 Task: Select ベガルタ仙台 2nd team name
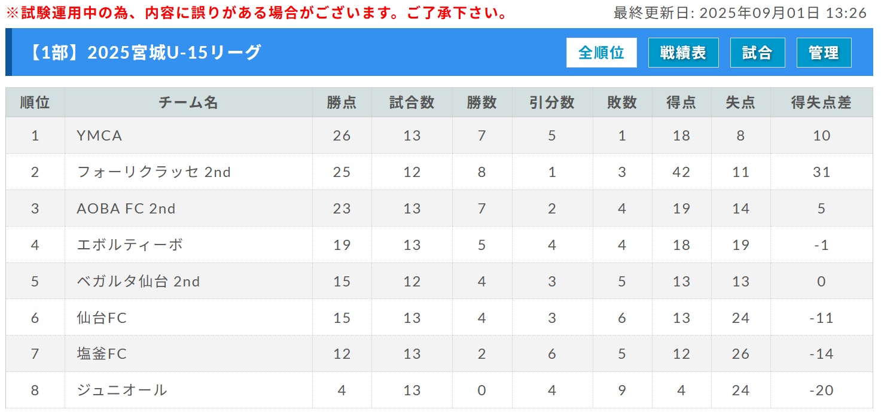point(138,282)
